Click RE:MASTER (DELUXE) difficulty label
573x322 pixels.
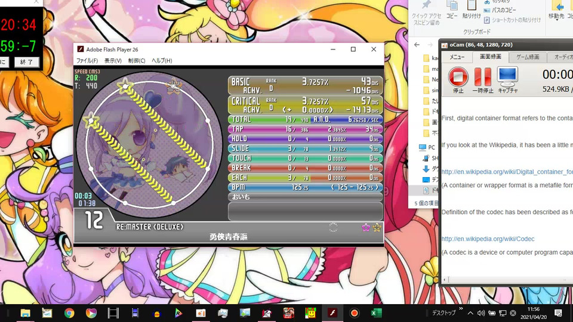pos(150,227)
